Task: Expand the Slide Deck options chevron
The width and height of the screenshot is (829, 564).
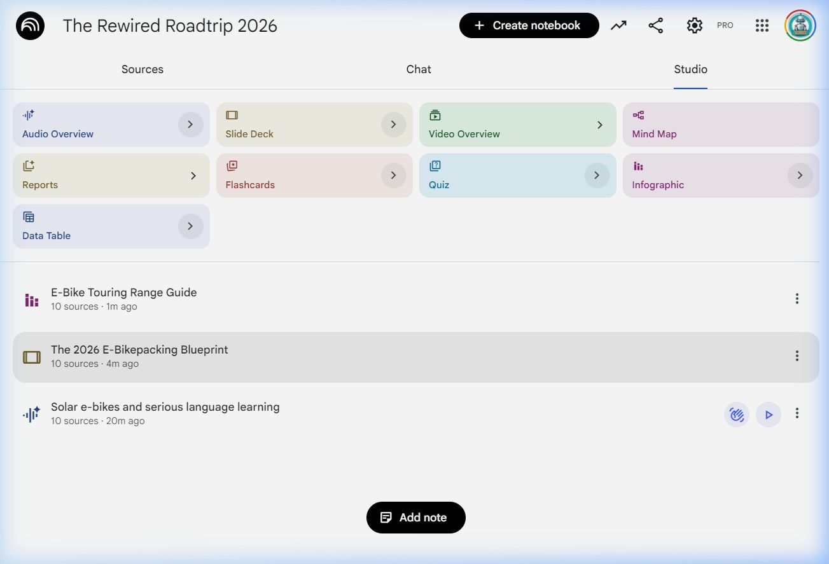Action: (393, 125)
